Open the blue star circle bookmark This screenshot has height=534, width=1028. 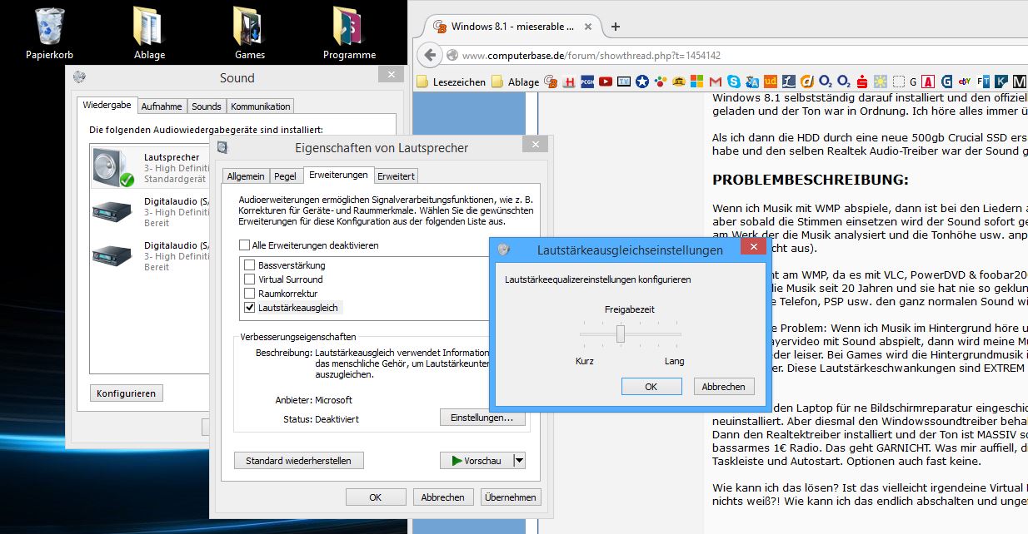tap(642, 82)
